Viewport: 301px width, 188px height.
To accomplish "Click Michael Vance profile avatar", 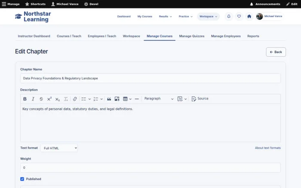I will pos(259,16).
